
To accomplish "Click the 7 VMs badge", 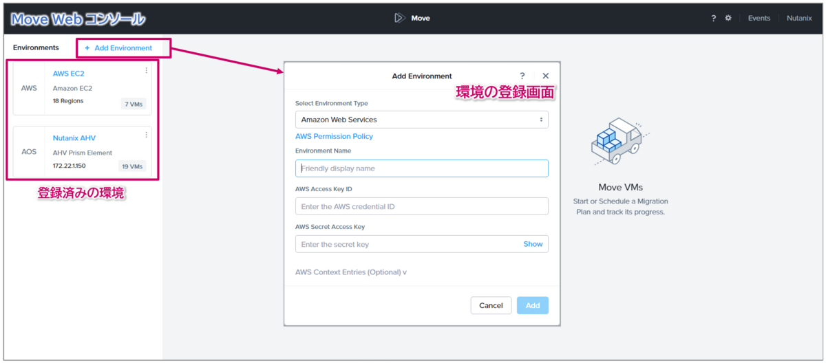I will tap(134, 104).
